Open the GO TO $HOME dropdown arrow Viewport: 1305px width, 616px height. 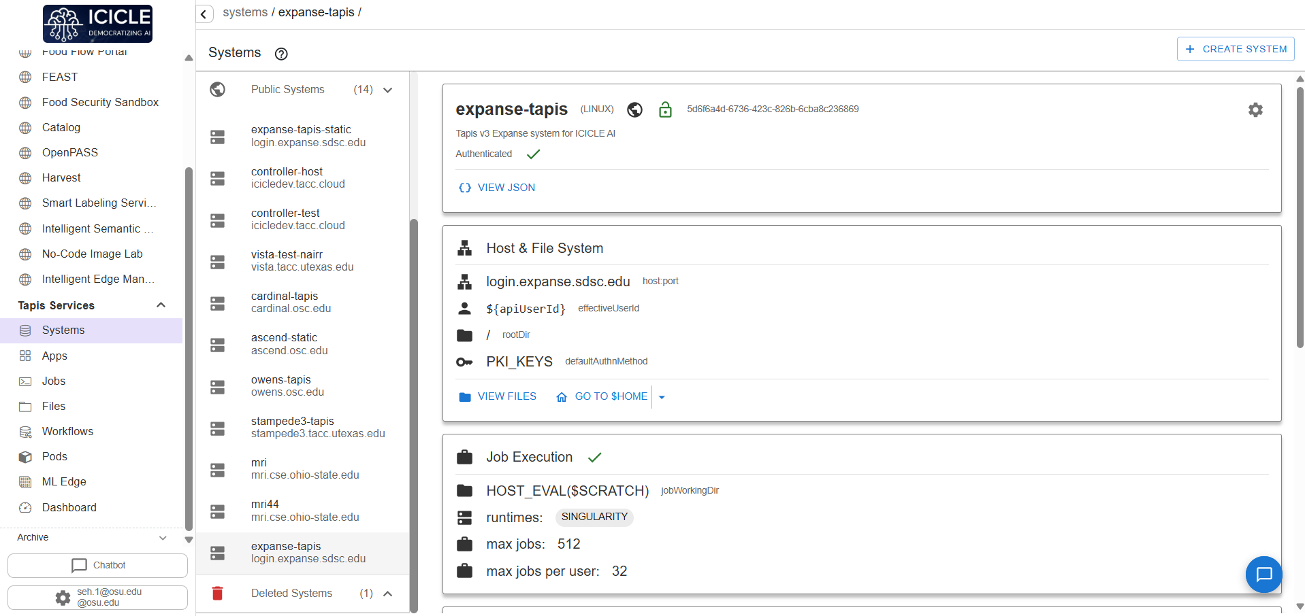tap(662, 397)
